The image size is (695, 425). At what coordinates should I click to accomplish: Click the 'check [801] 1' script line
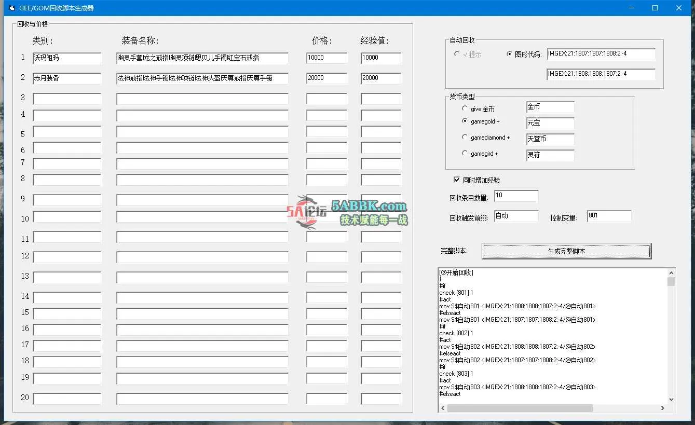[x=456, y=293]
